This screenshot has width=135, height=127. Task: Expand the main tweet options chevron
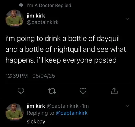[x=127, y=19]
